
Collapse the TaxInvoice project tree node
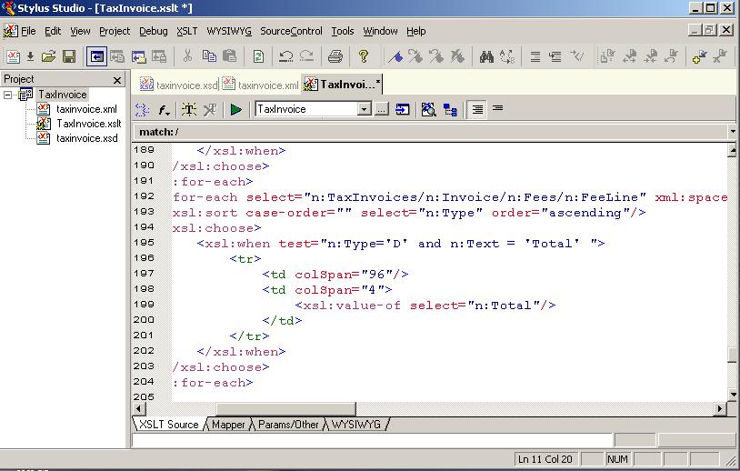pos(8,95)
